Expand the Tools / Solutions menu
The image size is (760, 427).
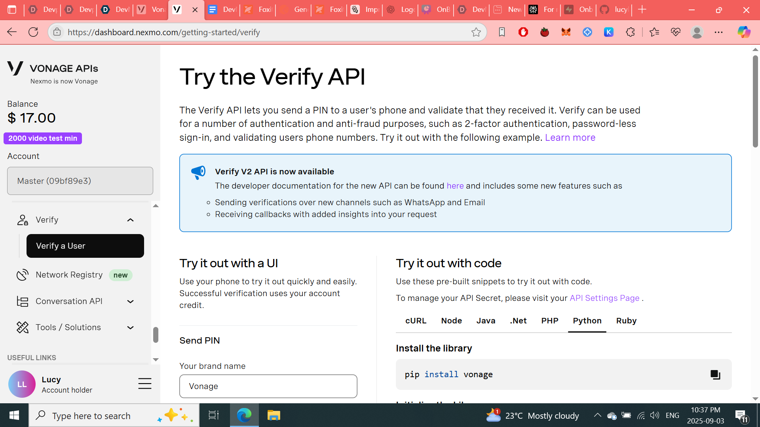point(130,327)
